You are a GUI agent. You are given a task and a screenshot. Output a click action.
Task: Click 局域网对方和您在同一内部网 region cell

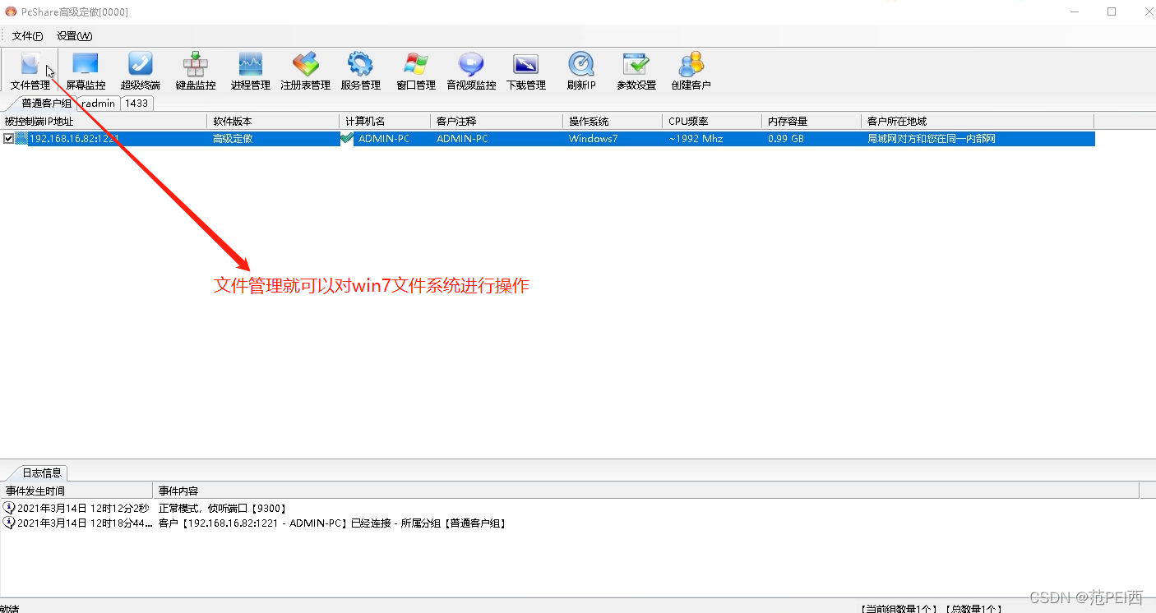pyautogui.click(x=932, y=139)
